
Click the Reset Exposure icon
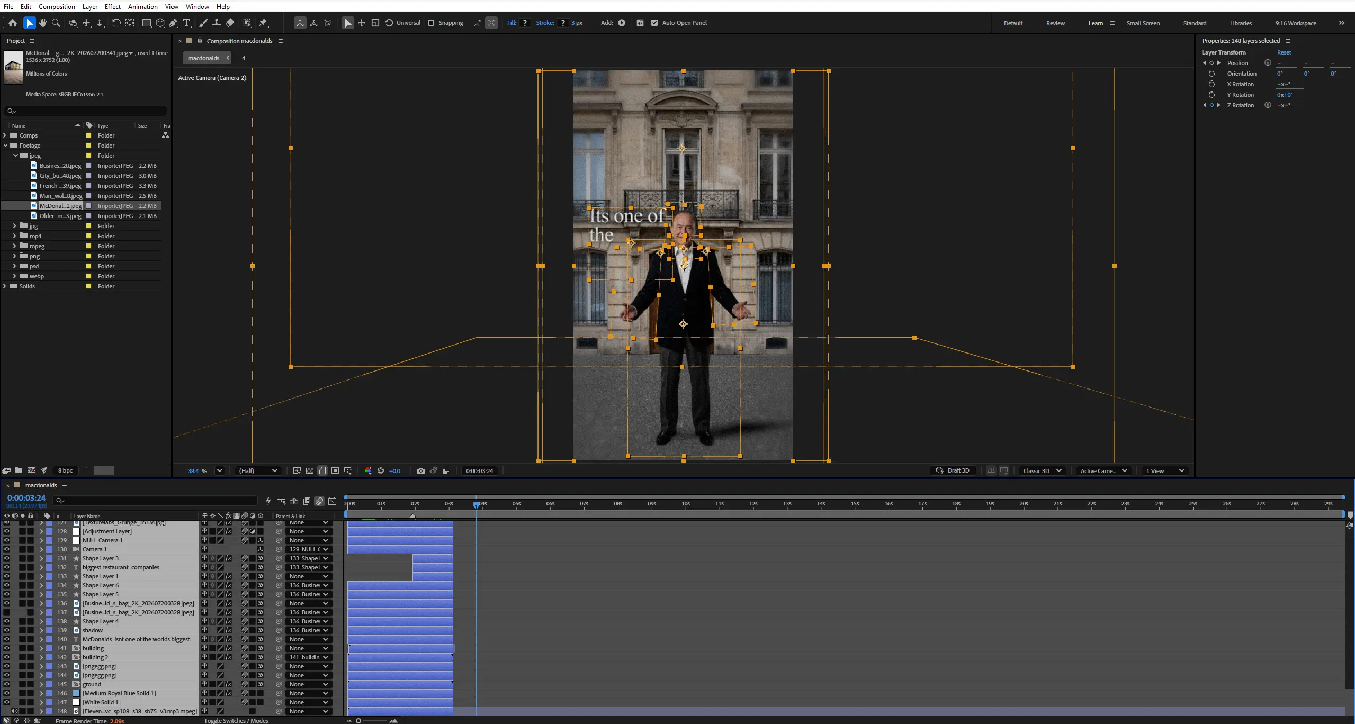381,470
